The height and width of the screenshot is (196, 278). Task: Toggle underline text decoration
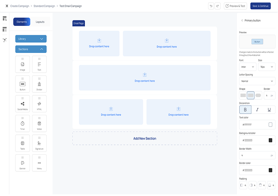click(x=269, y=110)
